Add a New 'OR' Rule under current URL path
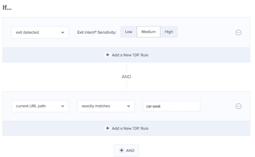255x157 pixels. click(127, 128)
